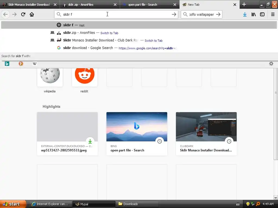The height and width of the screenshot is (208, 278).
Task: Open wp5172427-2802595533.jpeg highlight card
Action: (x=67, y=134)
